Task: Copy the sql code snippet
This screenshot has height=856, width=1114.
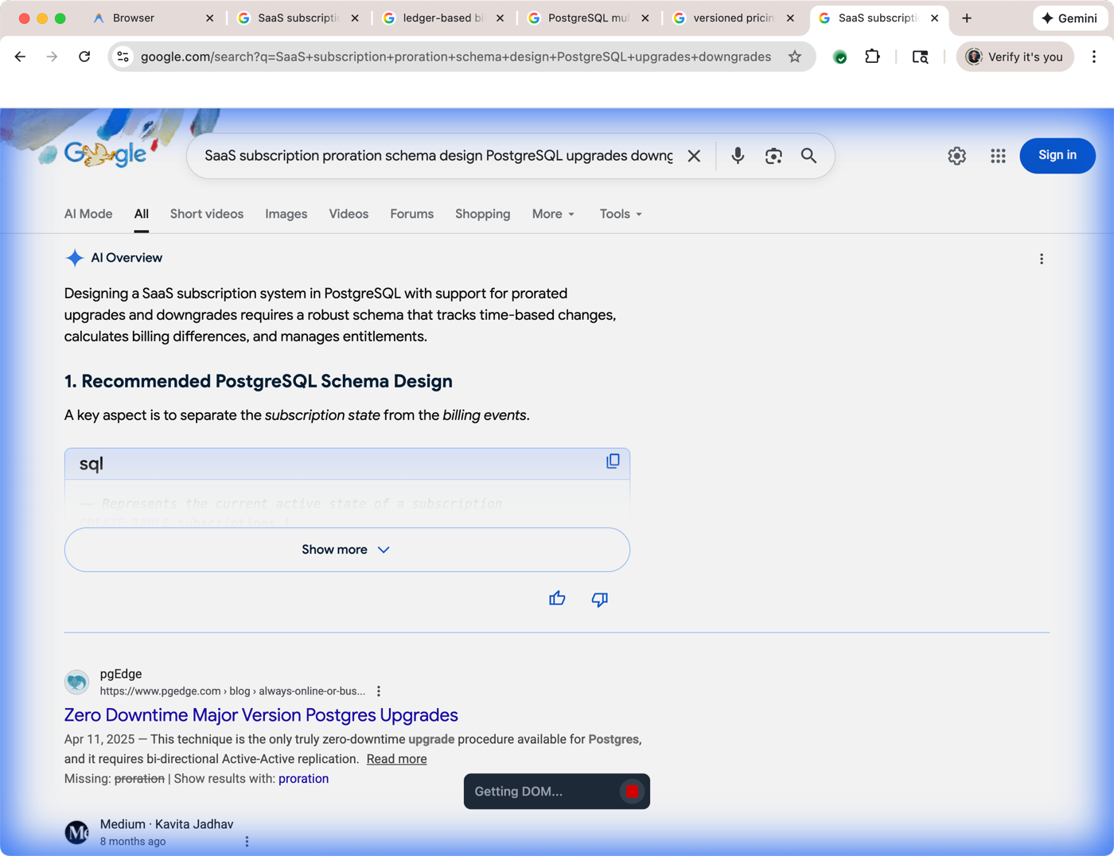Action: [613, 461]
